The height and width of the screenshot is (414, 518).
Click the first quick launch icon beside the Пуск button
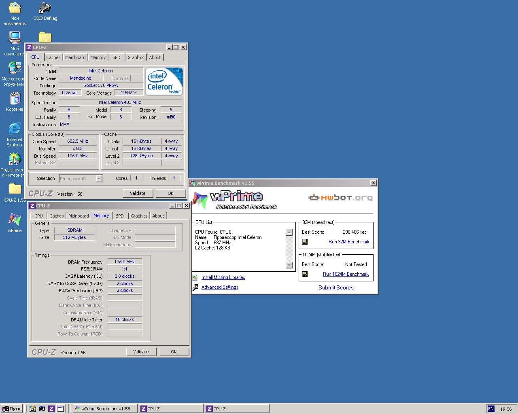tap(32, 409)
